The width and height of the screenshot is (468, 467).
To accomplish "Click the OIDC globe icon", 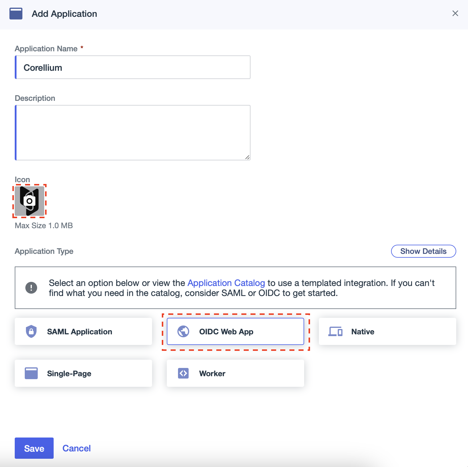I will point(183,331).
